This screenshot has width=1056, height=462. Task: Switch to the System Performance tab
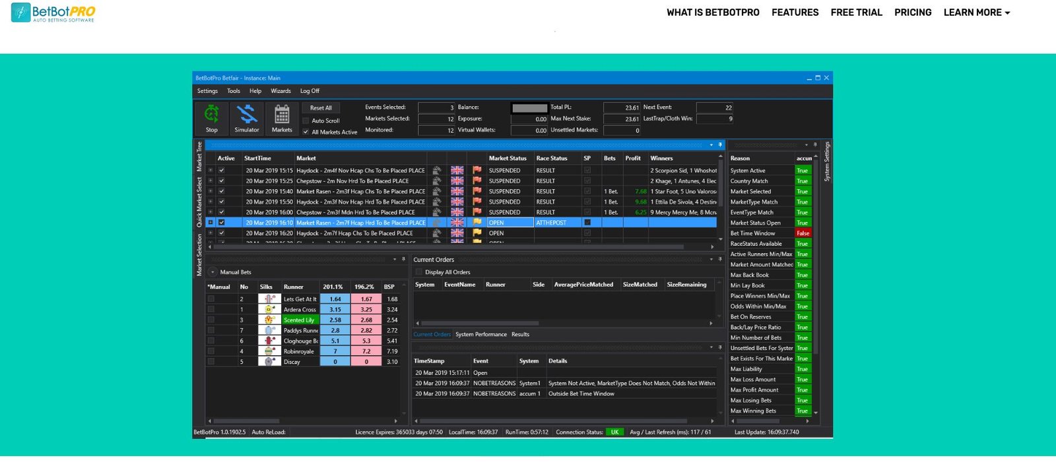pyautogui.click(x=481, y=334)
